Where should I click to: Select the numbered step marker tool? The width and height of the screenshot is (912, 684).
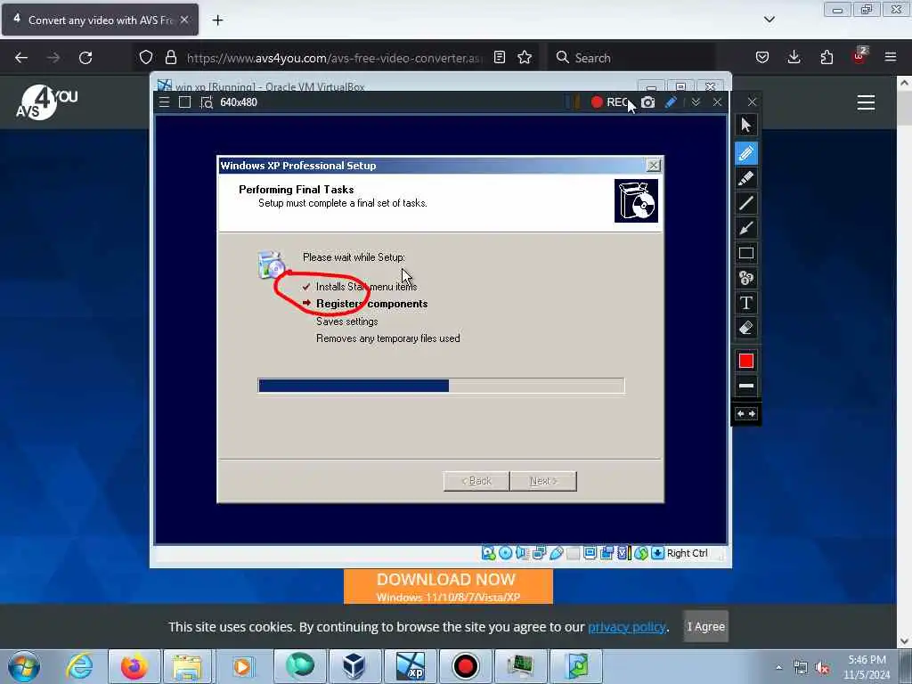[746, 278]
